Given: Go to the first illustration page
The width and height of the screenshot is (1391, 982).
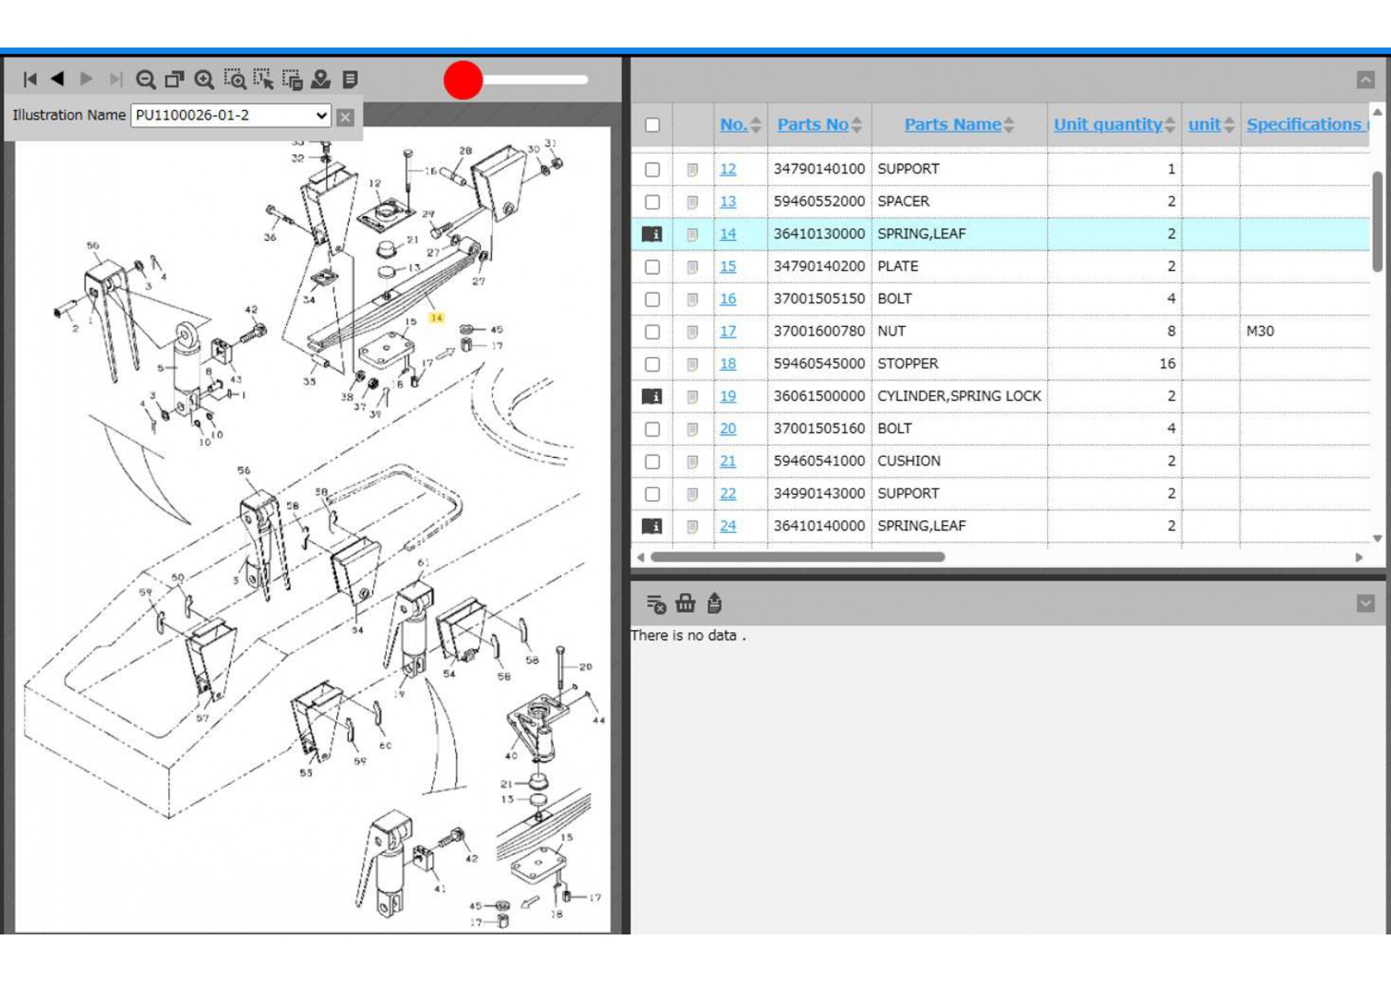Looking at the screenshot, I should pyautogui.click(x=30, y=79).
